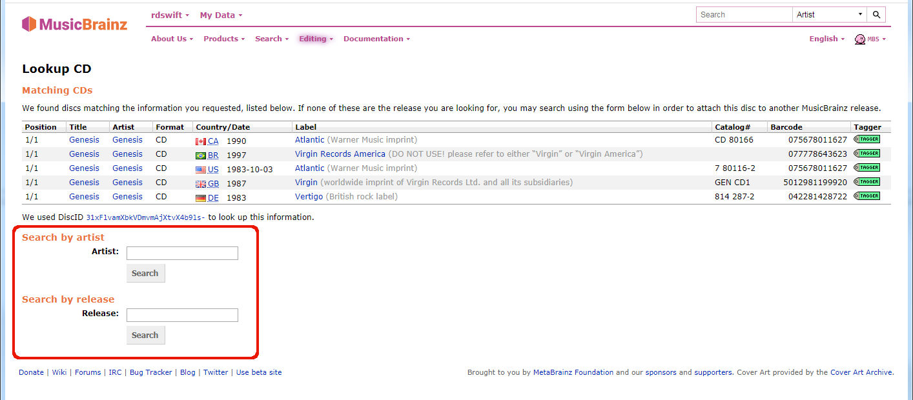Click Search button under Search by release
The image size is (913, 400).
tap(145, 335)
